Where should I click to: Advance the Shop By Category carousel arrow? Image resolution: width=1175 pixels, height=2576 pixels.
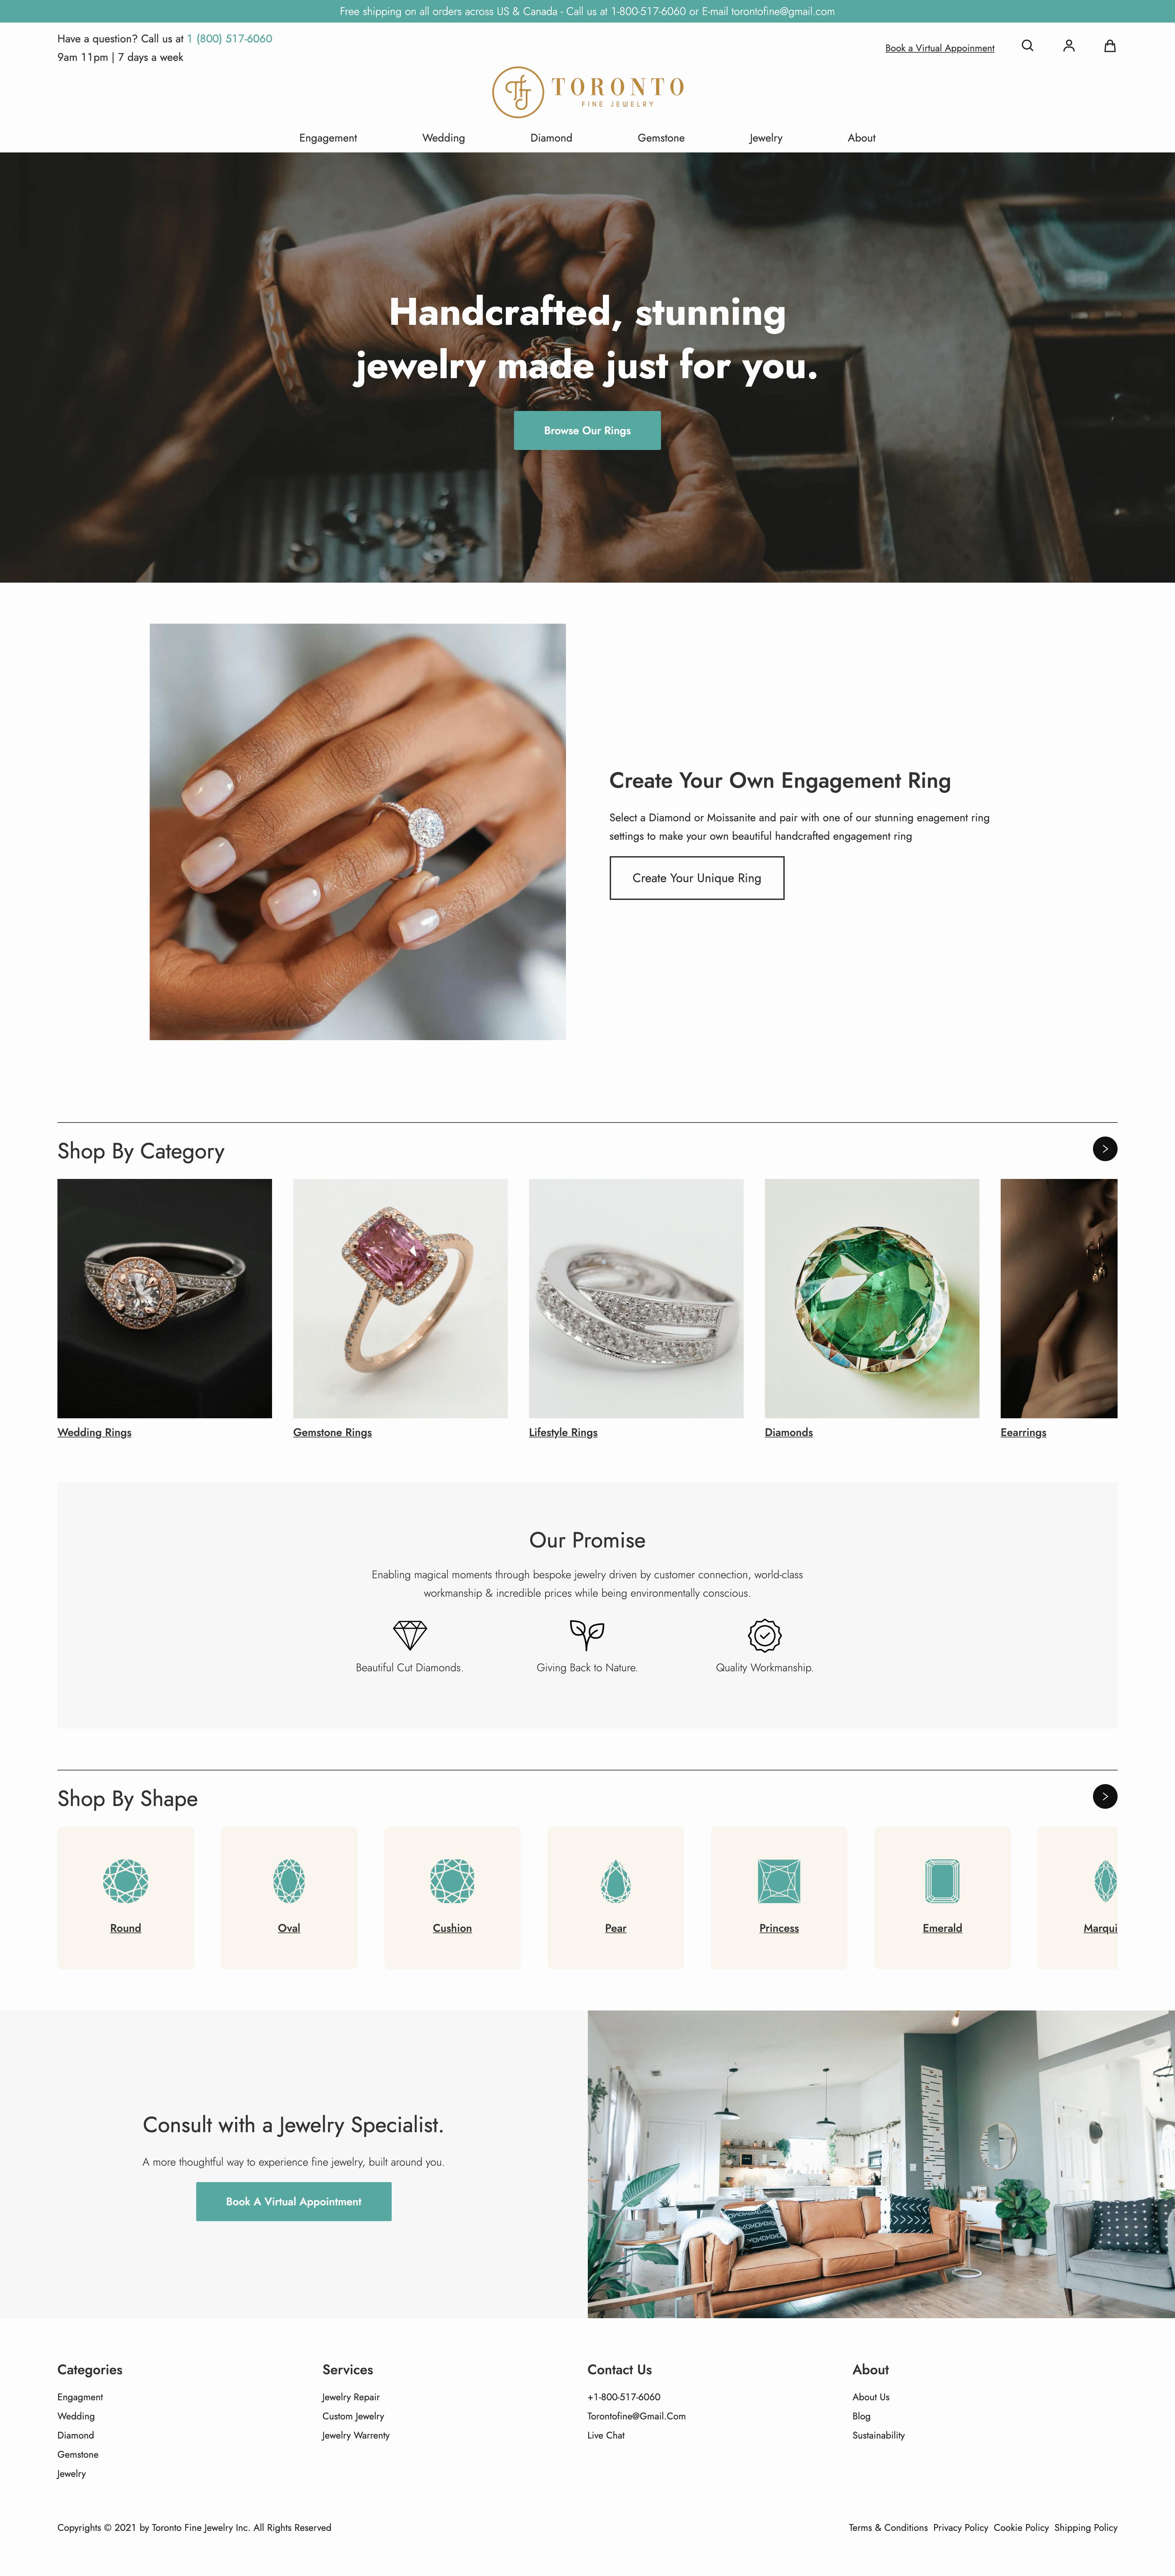pos(1105,1149)
